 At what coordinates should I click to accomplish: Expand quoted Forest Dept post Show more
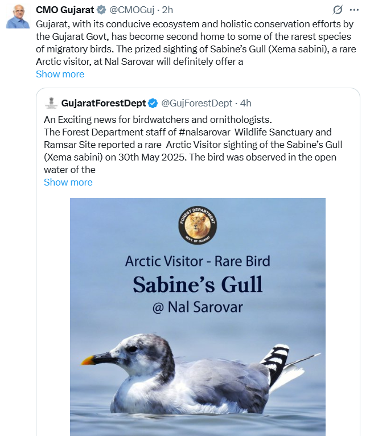coord(68,182)
